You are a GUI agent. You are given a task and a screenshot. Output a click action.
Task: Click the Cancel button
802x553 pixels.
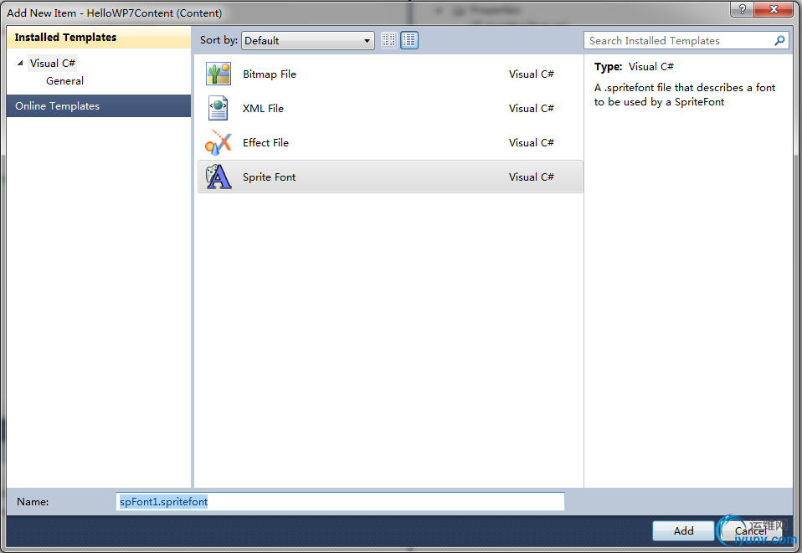(x=750, y=530)
